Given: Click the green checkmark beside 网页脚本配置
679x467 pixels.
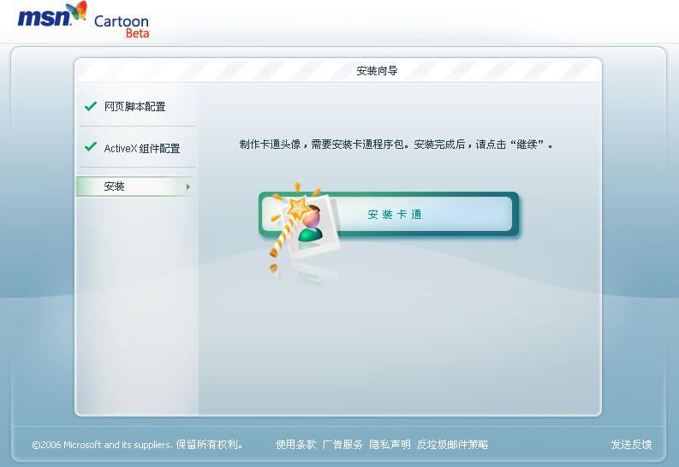Looking at the screenshot, I should point(91,106).
